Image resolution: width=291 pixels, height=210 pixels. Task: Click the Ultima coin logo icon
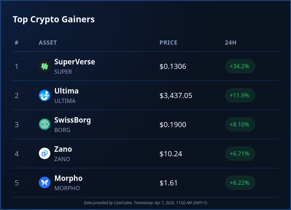click(x=45, y=95)
